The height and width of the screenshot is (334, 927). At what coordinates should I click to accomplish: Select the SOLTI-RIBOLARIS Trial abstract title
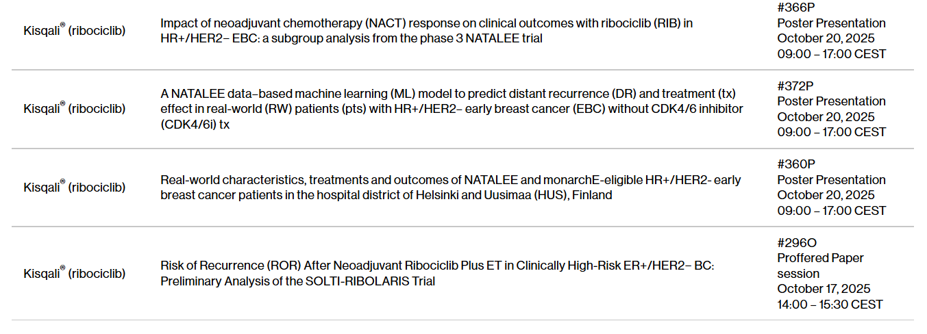[x=437, y=273]
